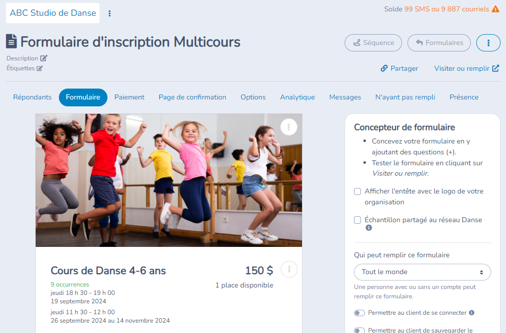Open the Paiement tab

(x=129, y=97)
